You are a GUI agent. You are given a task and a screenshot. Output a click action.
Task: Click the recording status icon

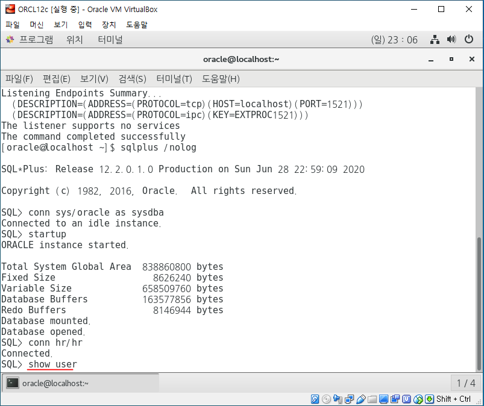395,399
